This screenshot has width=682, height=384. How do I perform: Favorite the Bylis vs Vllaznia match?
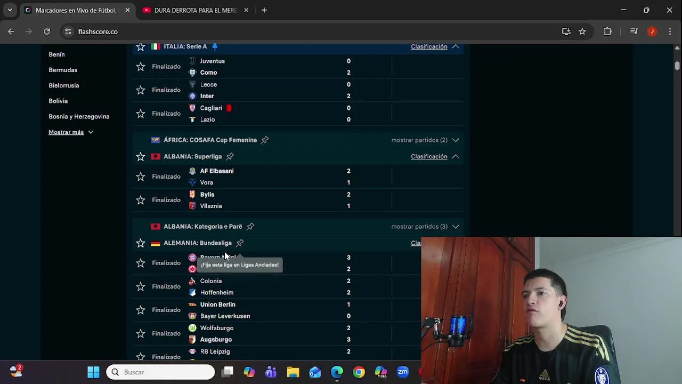(x=141, y=200)
